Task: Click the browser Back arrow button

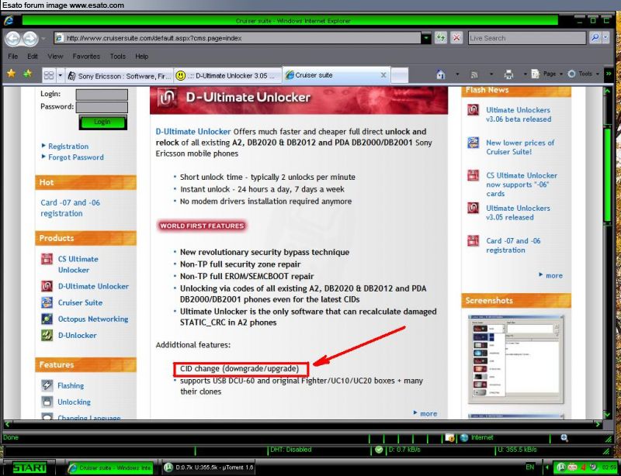Action: coord(13,39)
